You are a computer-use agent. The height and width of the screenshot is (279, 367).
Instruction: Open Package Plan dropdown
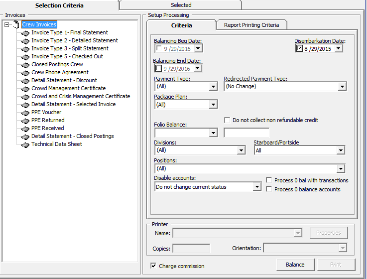pyautogui.click(x=213, y=105)
